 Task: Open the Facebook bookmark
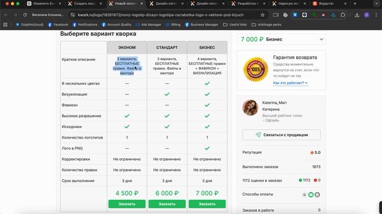tap(58, 24)
